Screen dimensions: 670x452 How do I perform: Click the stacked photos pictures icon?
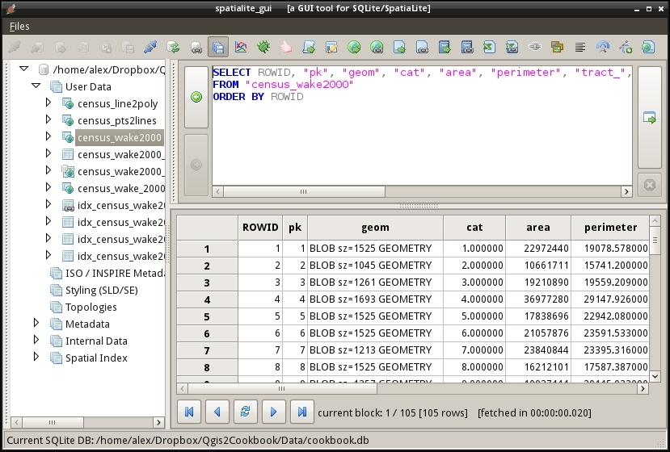557,47
